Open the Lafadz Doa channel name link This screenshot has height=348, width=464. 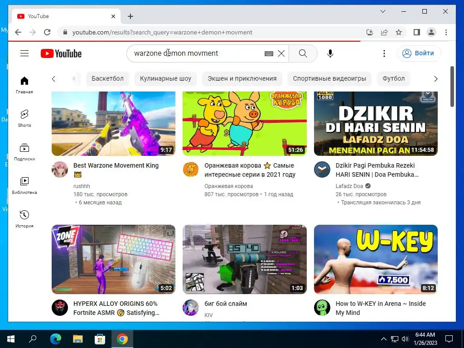[x=349, y=186]
